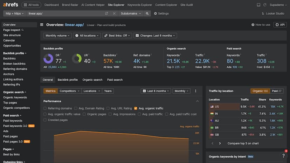Open the linear.app URL in a new tab
Image resolution: width=290 pixels, height=163 pixels.
click(x=106, y=14)
